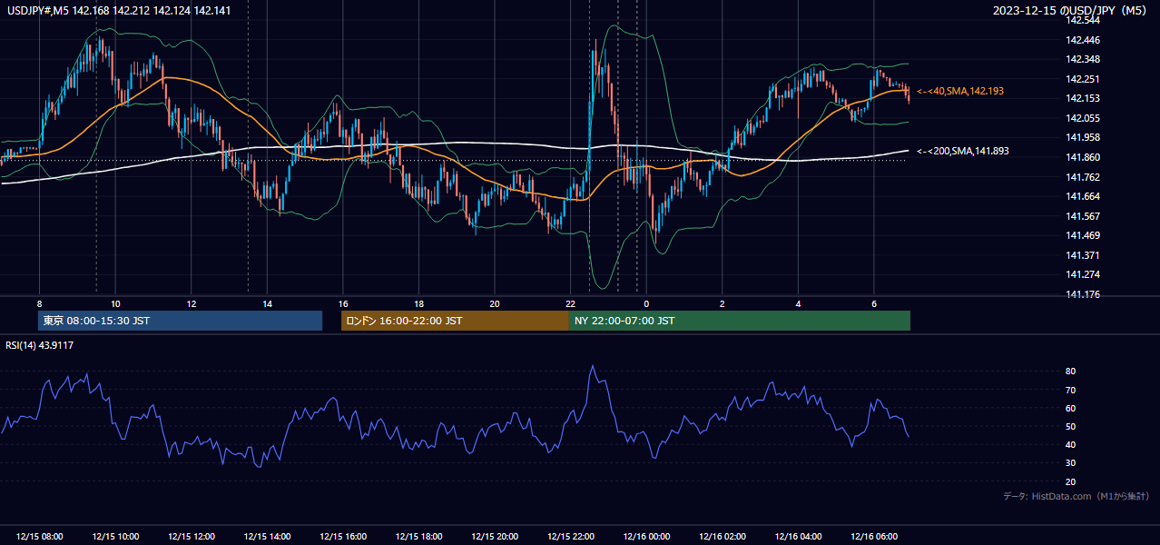
Task: Click price level 141.274 on the axis
Action: (x=1083, y=274)
